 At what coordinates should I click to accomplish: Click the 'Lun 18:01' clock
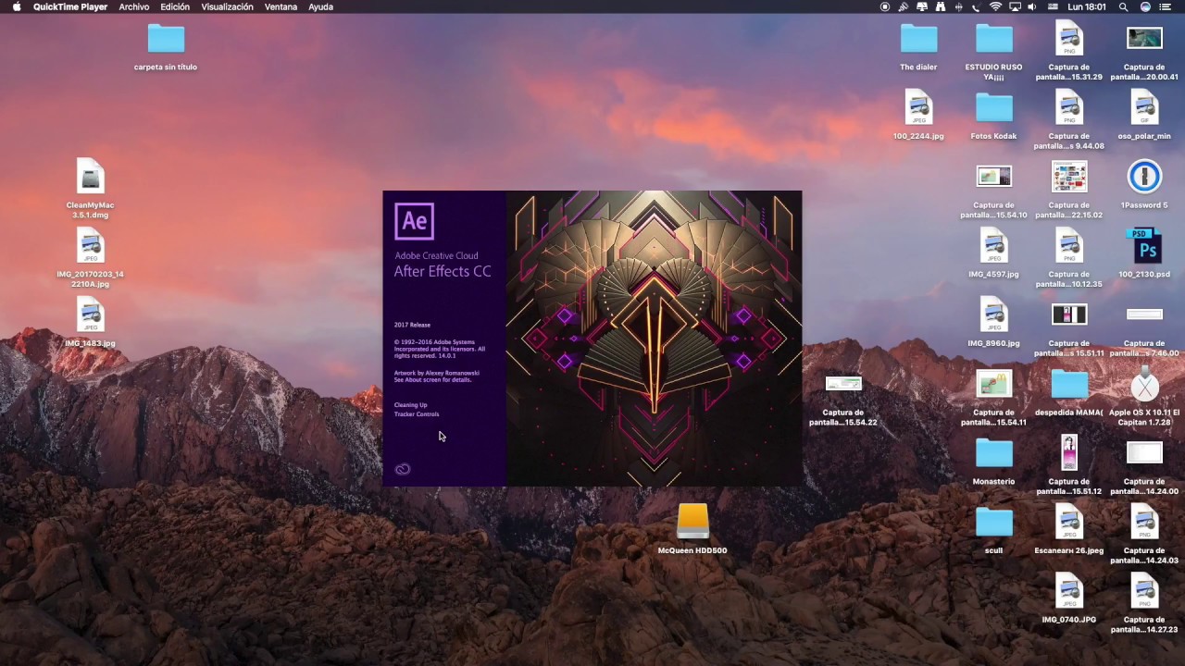[1087, 6]
